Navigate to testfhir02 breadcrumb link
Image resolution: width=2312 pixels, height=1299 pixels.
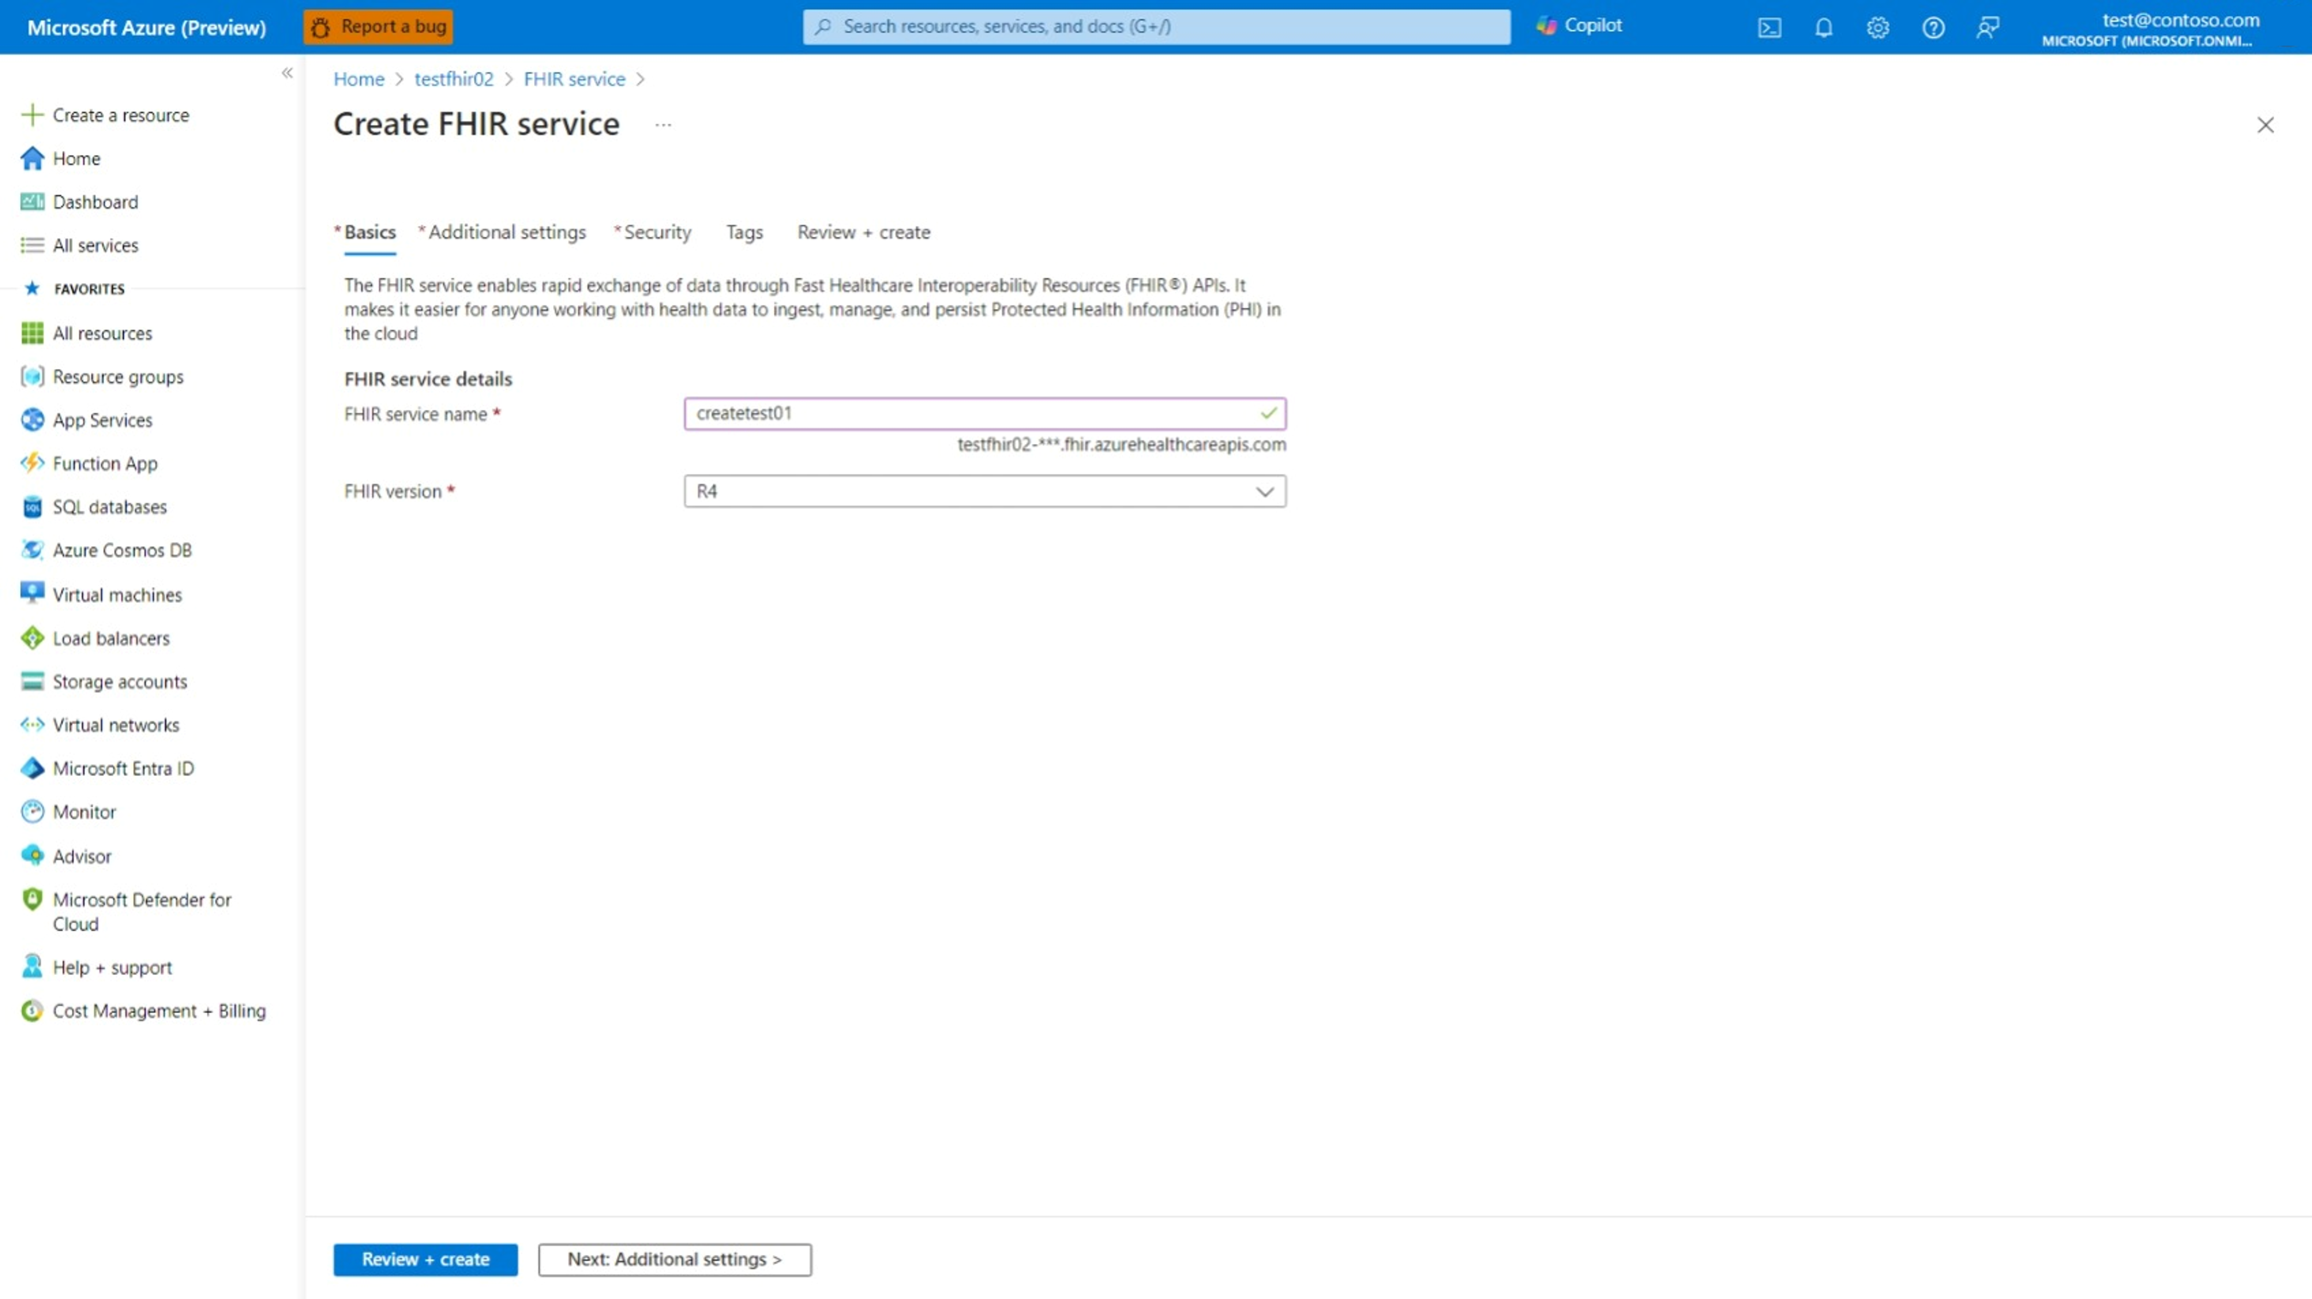[453, 79]
